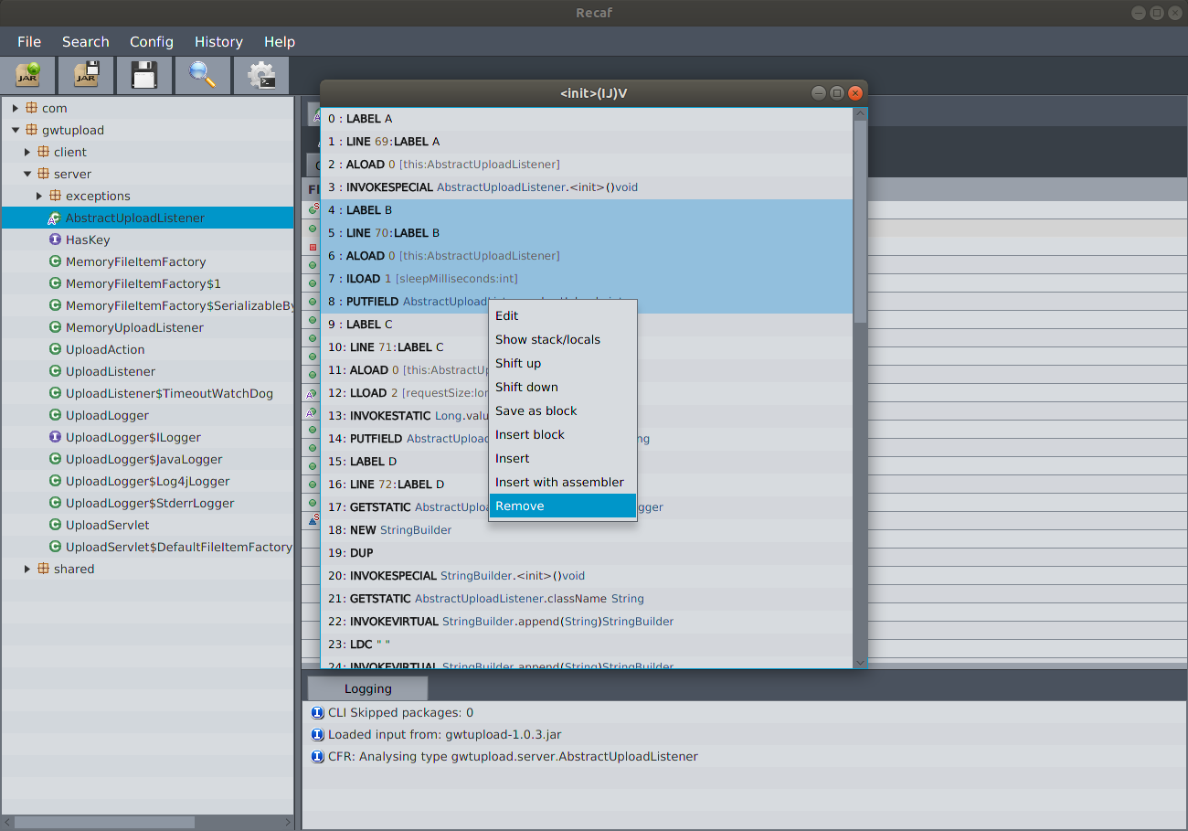Click the bytecode window vertical scrollbar
1188x831 pixels.
(x=859, y=219)
